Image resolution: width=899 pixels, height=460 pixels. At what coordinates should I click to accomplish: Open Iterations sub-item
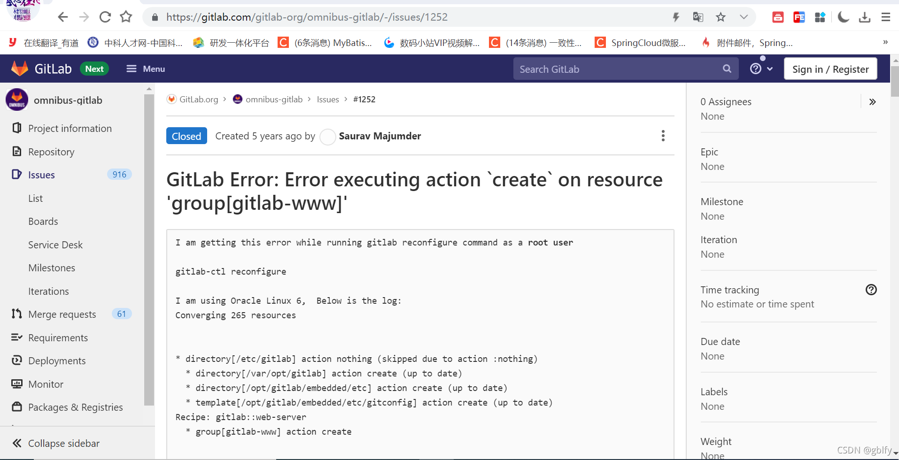tap(48, 291)
